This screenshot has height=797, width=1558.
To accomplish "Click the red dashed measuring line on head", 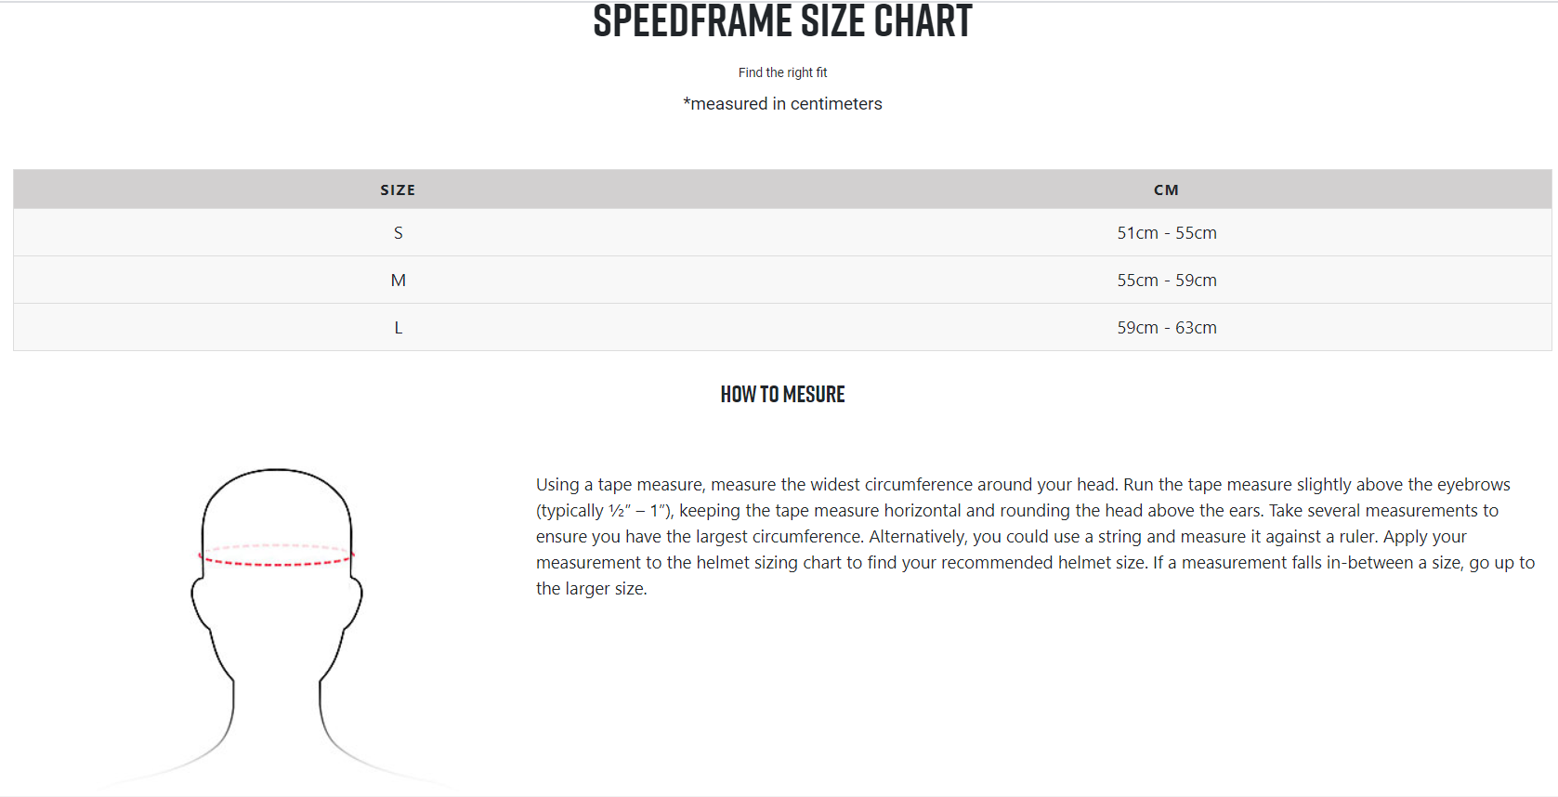I will coord(277,564).
